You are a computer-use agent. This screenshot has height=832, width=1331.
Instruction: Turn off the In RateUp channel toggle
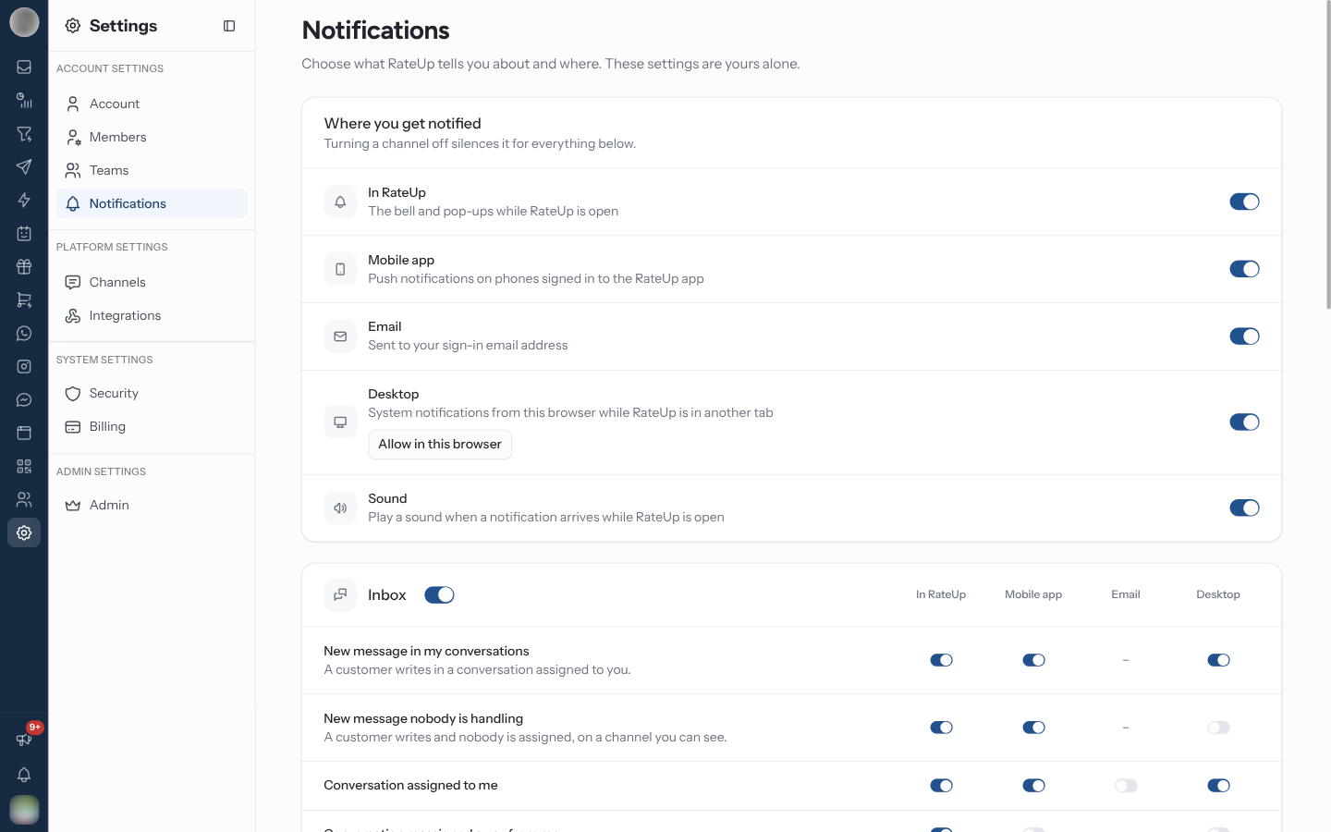(1244, 202)
